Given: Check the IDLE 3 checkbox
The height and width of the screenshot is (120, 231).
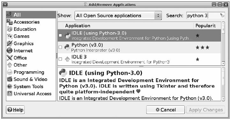Looking at the screenshot, I should point(60,59).
